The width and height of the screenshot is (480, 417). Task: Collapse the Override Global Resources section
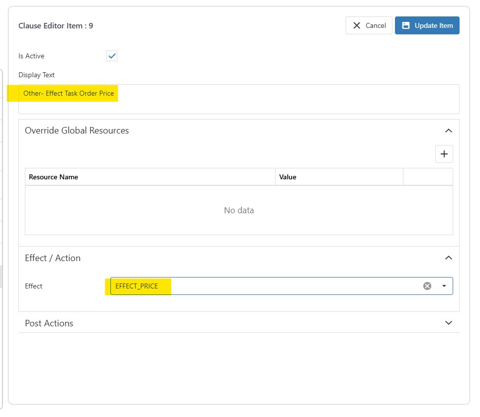tap(449, 131)
